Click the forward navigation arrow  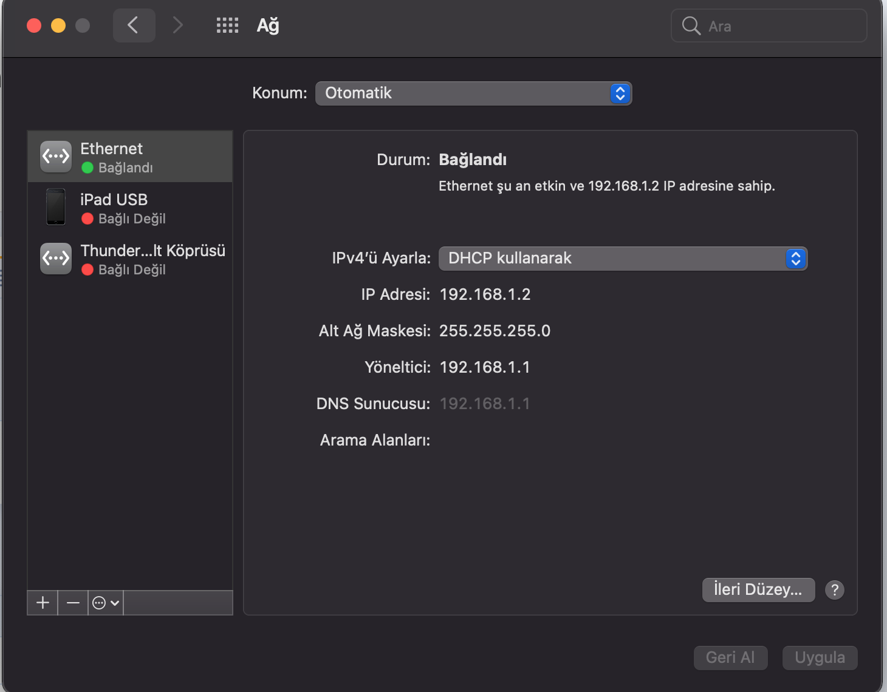pos(177,25)
